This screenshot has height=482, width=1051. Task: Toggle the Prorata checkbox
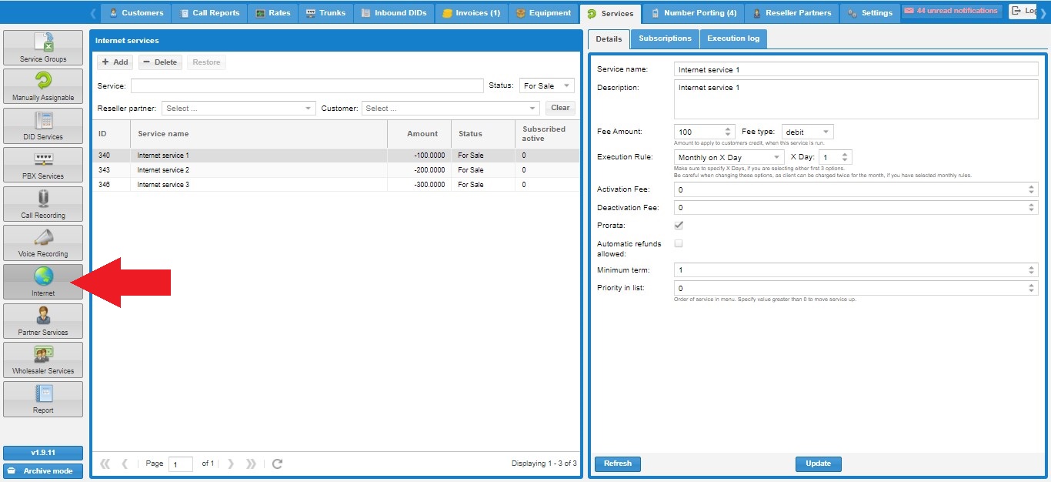[679, 226]
